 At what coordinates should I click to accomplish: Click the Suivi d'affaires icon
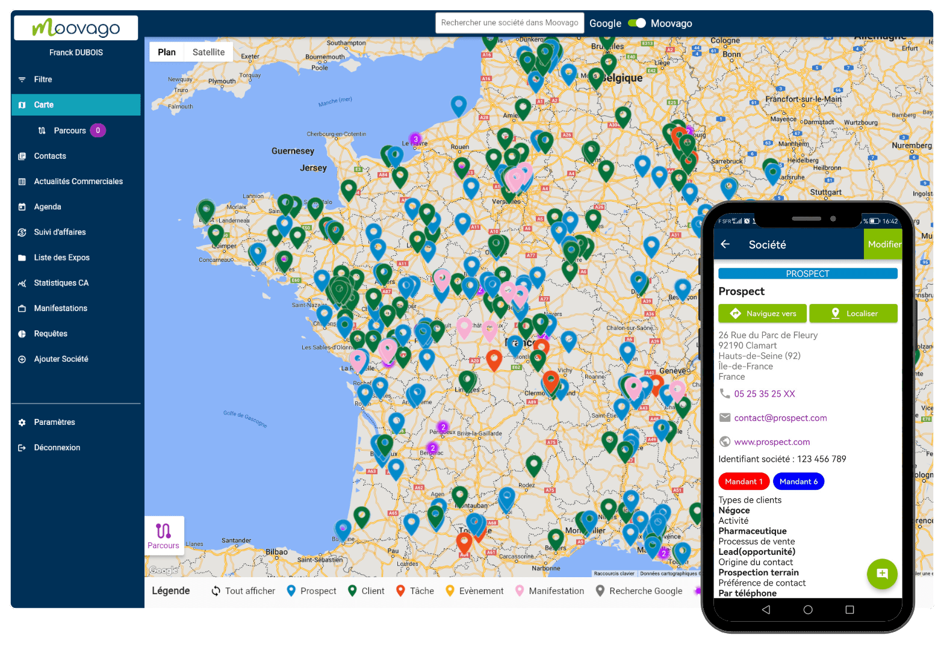[22, 232]
